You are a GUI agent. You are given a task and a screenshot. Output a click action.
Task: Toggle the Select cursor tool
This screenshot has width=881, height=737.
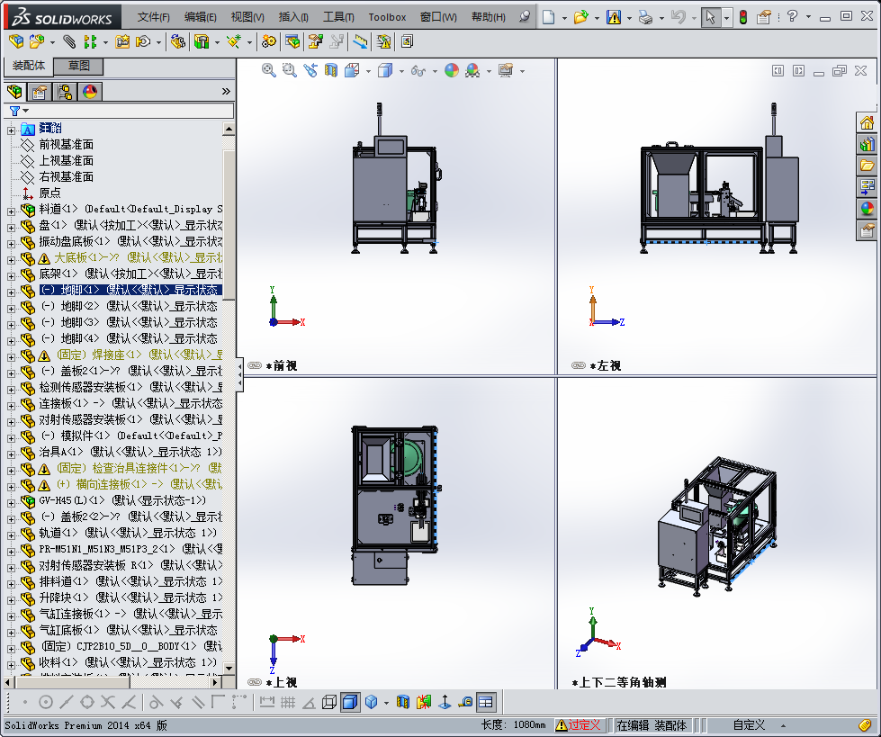(x=711, y=17)
